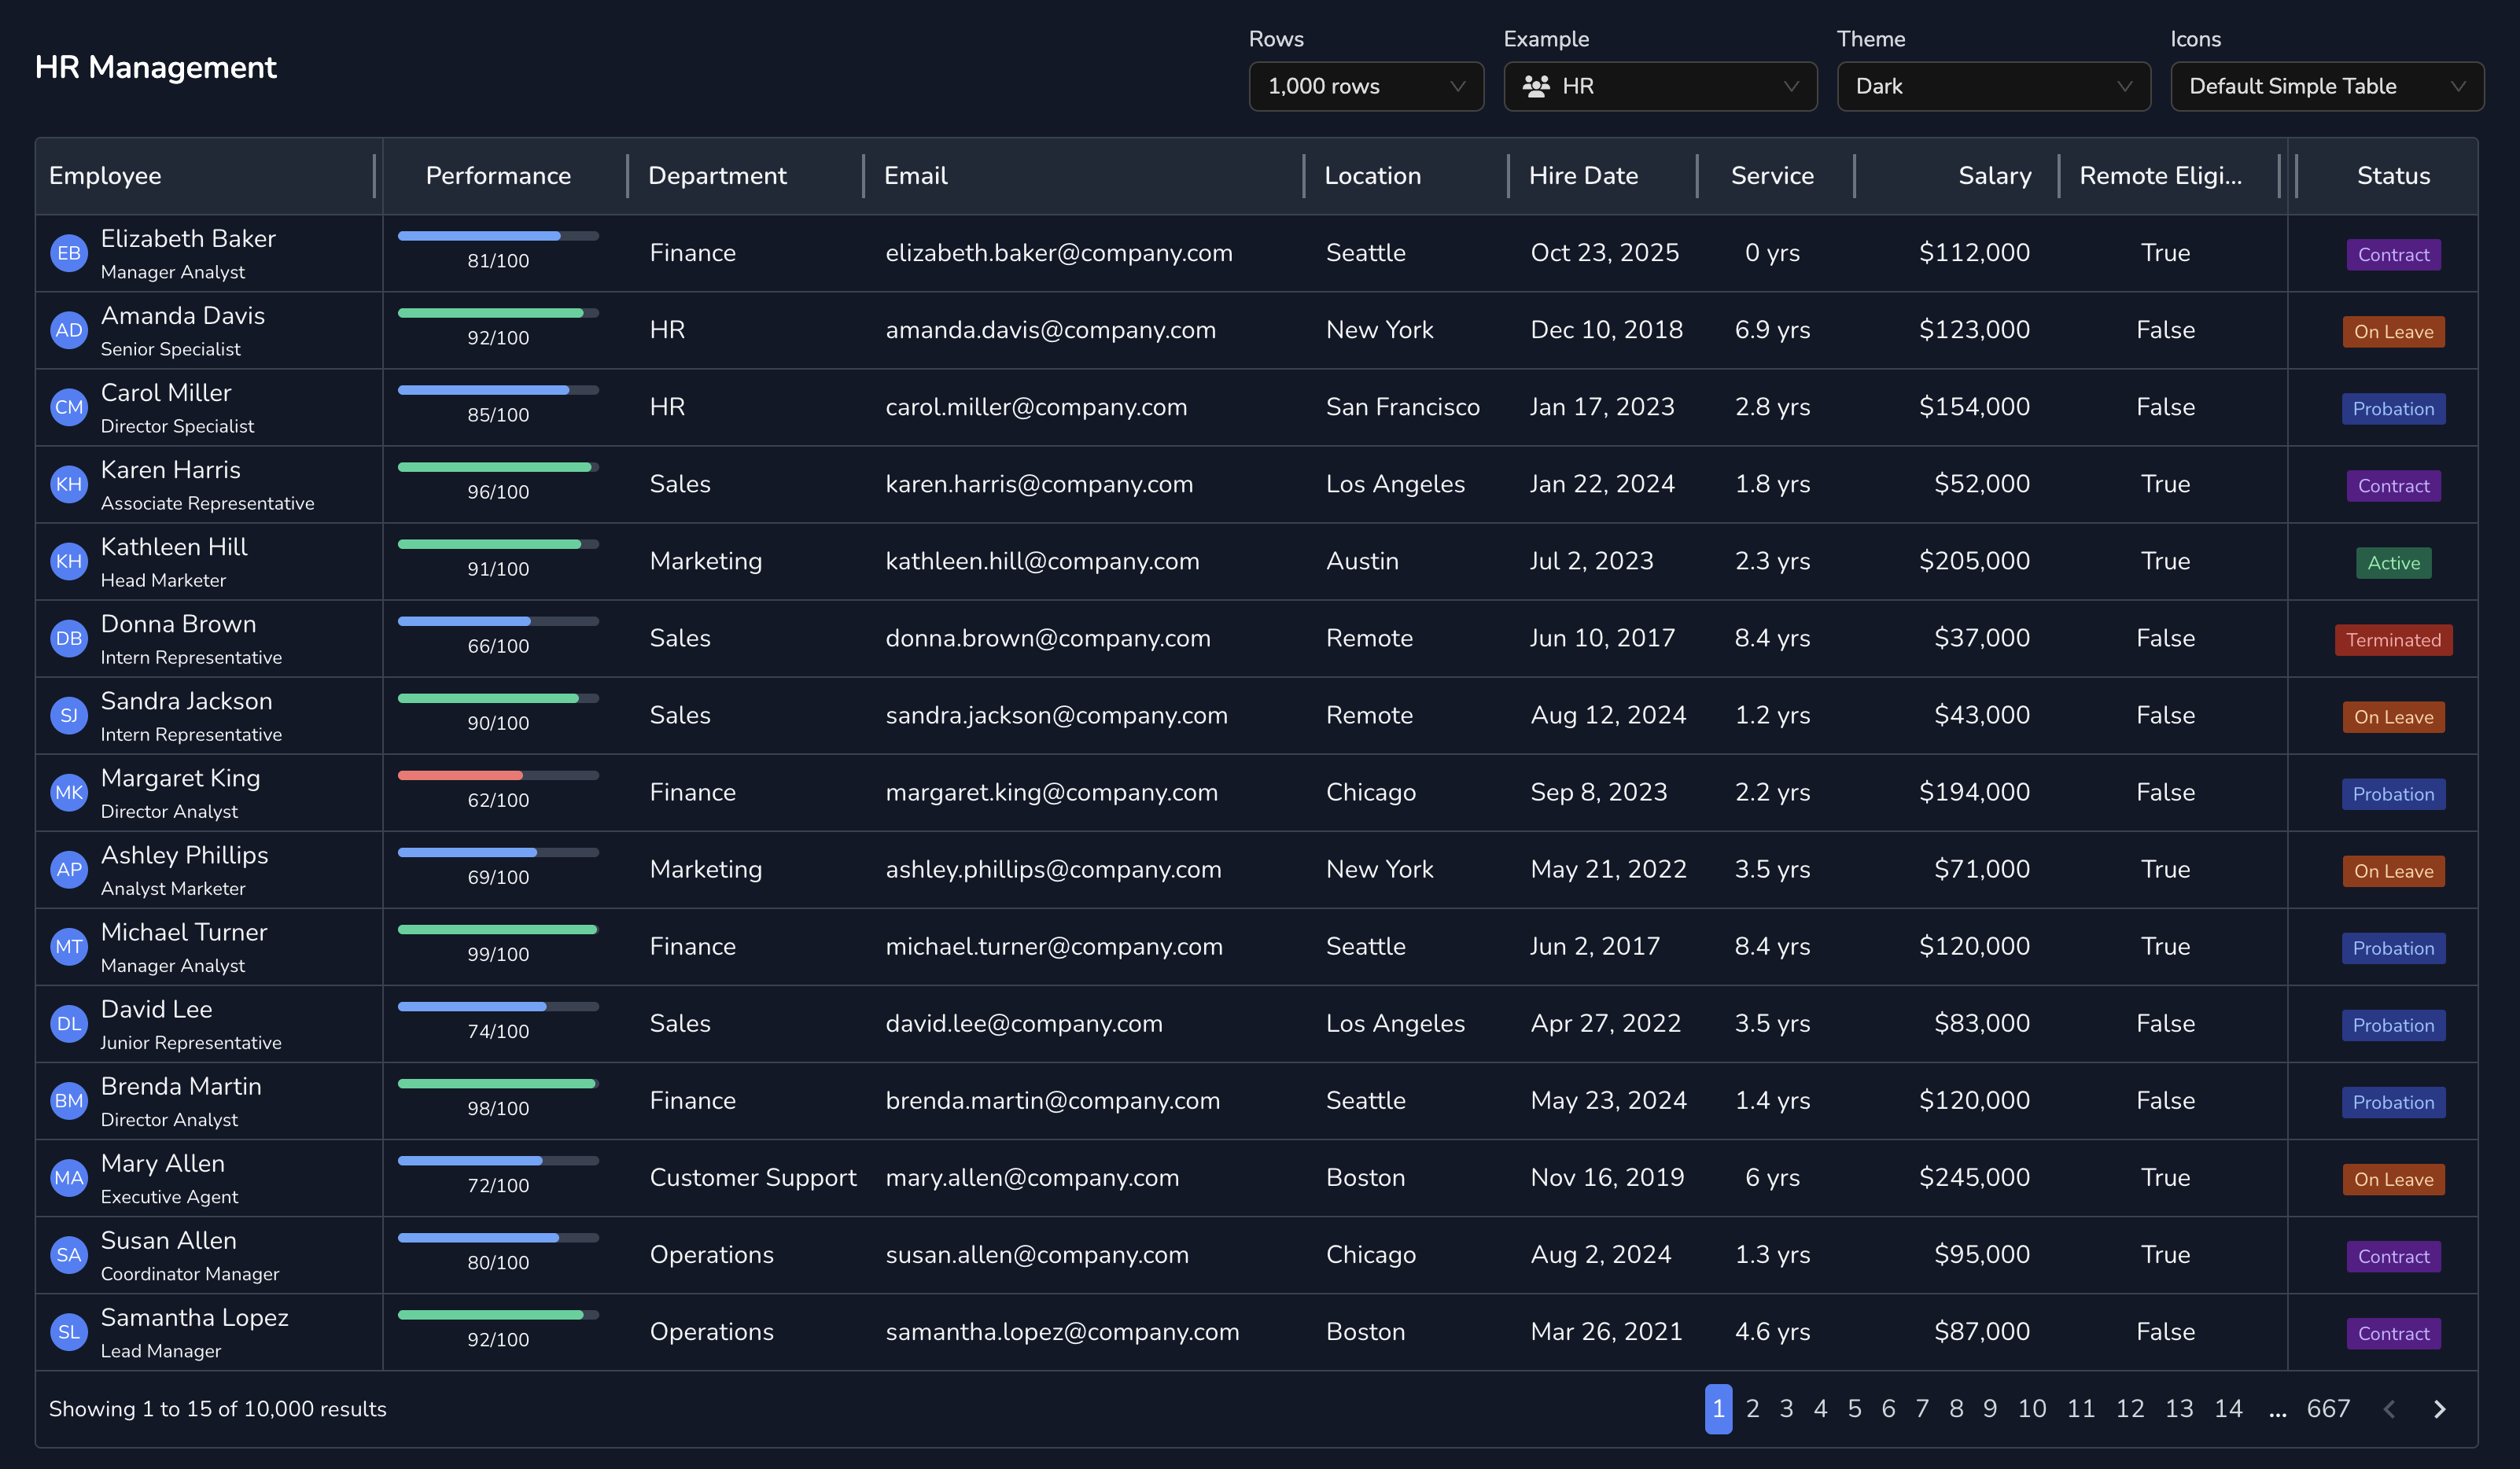This screenshot has height=1469, width=2520.
Task: Click the Austin location cell
Action: click(x=1362, y=561)
